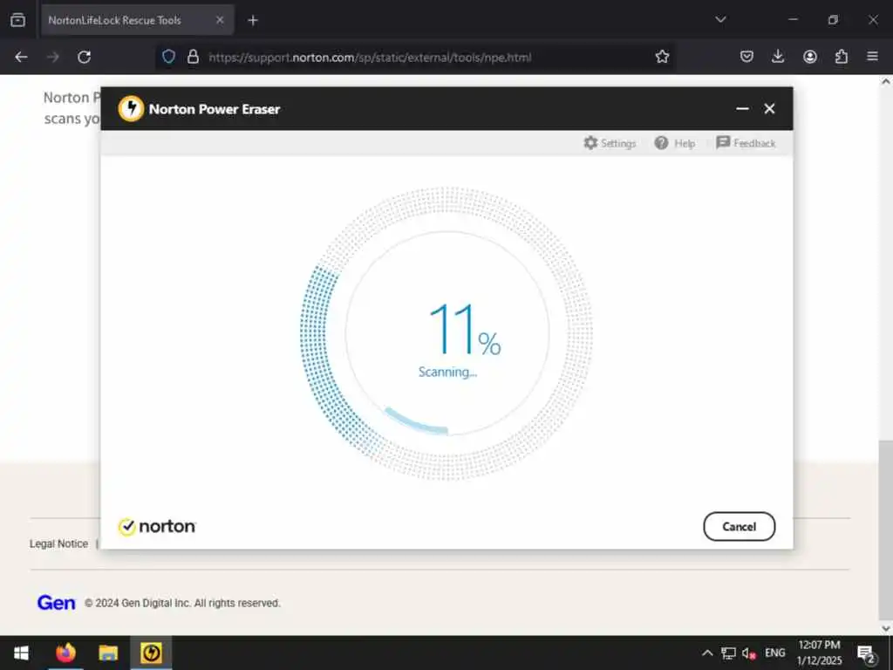Open the Windows Start menu
This screenshot has height=670, width=893.
(21, 653)
